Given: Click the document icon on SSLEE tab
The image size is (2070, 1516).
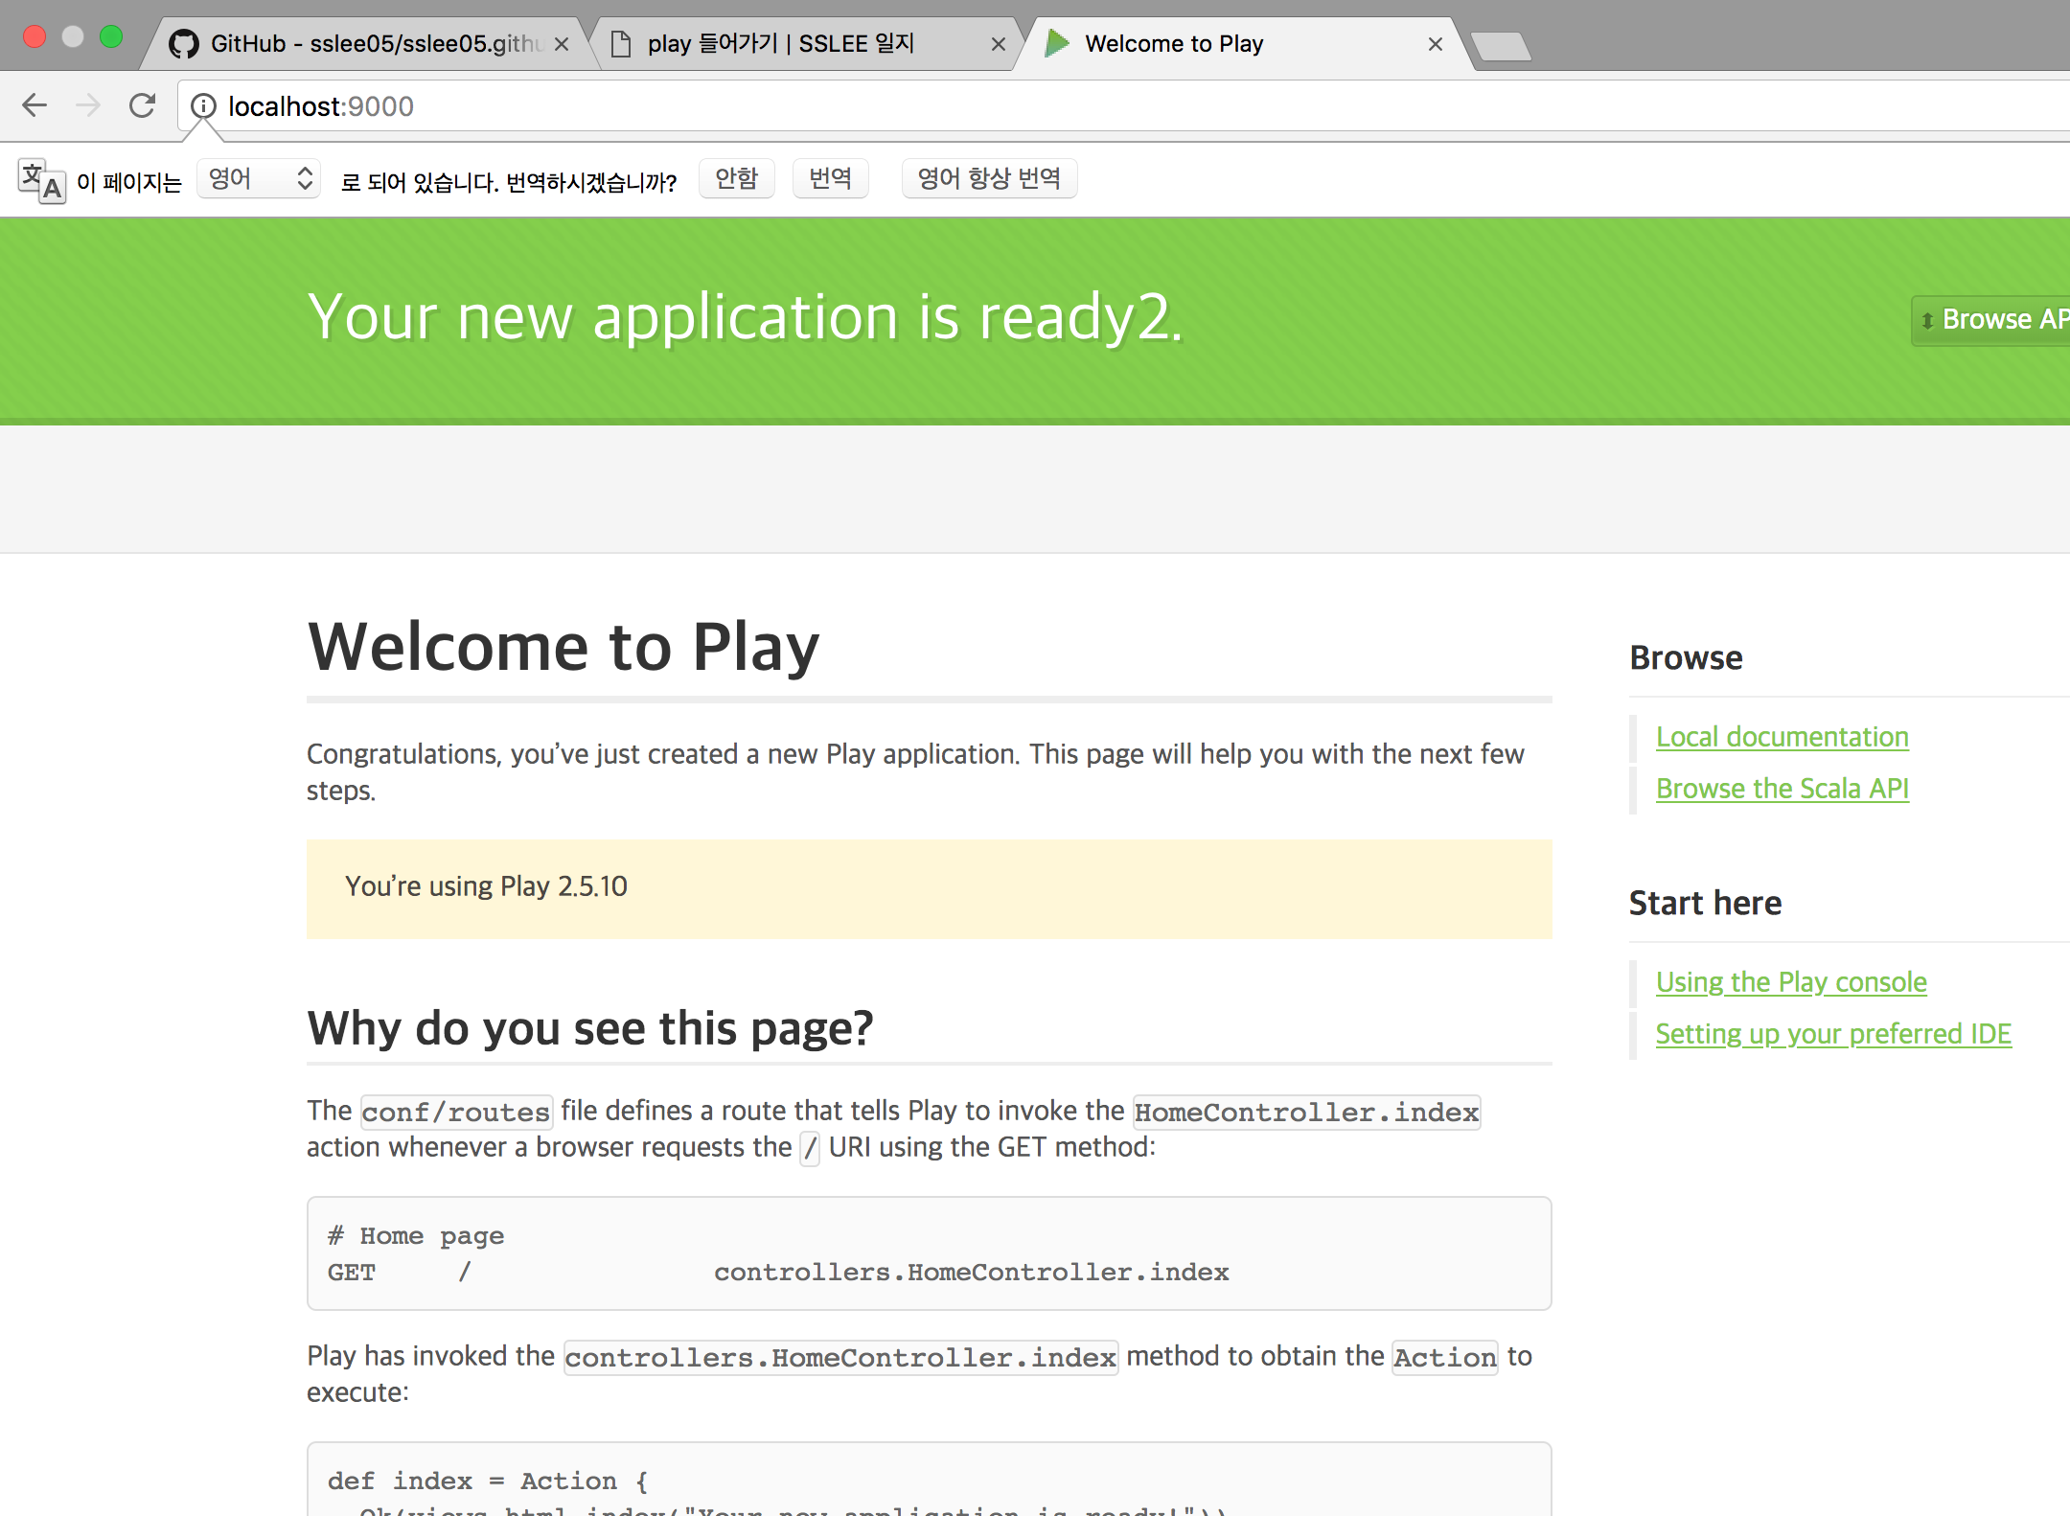Looking at the screenshot, I should 621,44.
